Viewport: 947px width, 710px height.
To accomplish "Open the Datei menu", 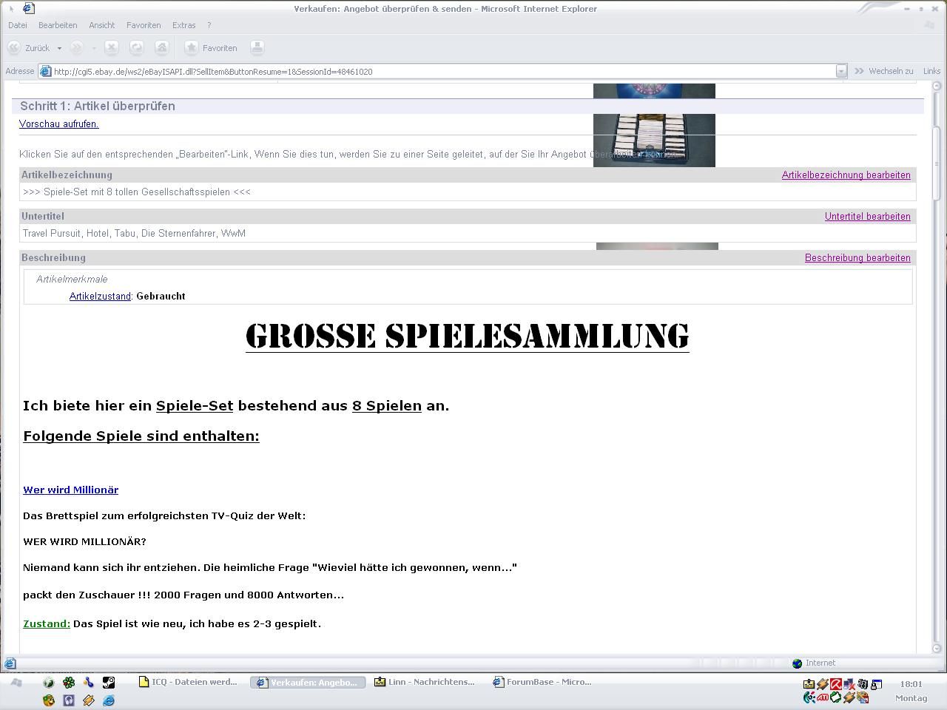I will click(17, 25).
